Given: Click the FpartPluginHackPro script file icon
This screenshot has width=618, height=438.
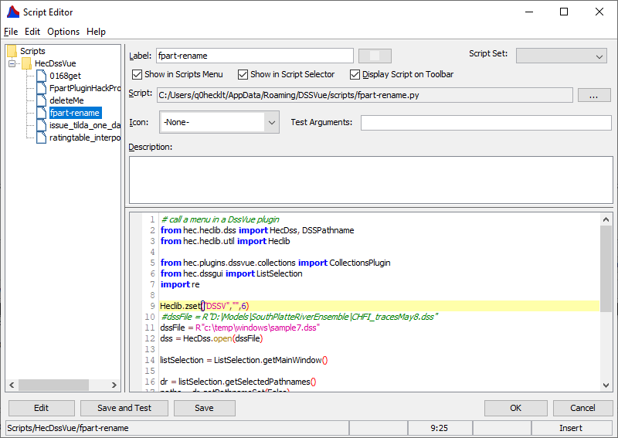Looking at the screenshot, I should point(41,88).
